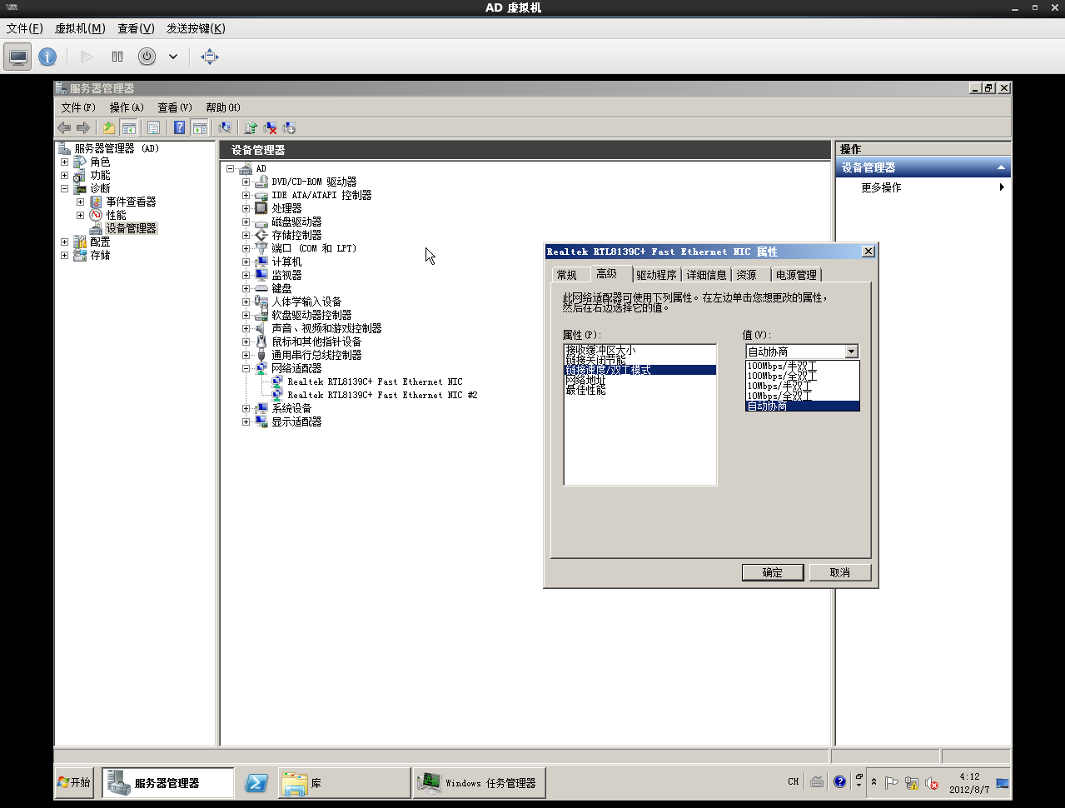Click the up-one-level folder toolbar icon
Screen dimensions: 1065x808
(x=109, y=127)
